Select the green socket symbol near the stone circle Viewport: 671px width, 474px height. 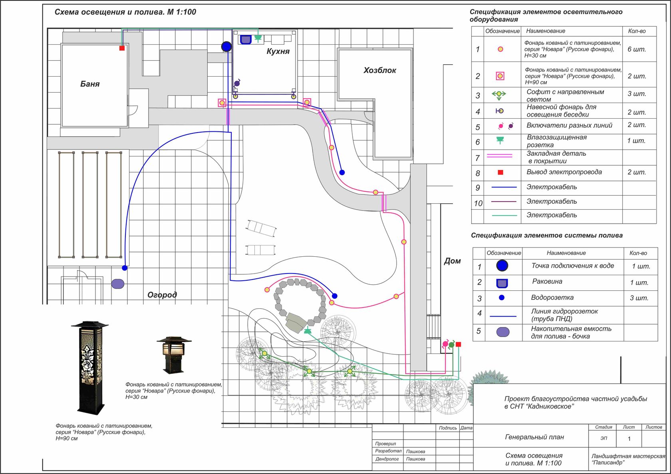307,331
